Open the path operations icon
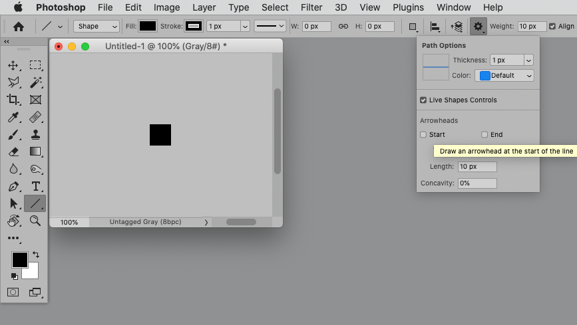Viewport: 577px width, 325px height. (413, 27)
